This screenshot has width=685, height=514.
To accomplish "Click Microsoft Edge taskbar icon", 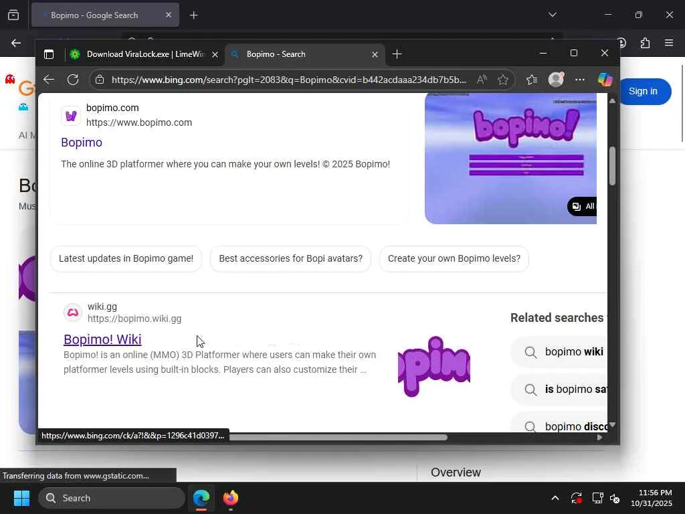I will click(201, 498).
